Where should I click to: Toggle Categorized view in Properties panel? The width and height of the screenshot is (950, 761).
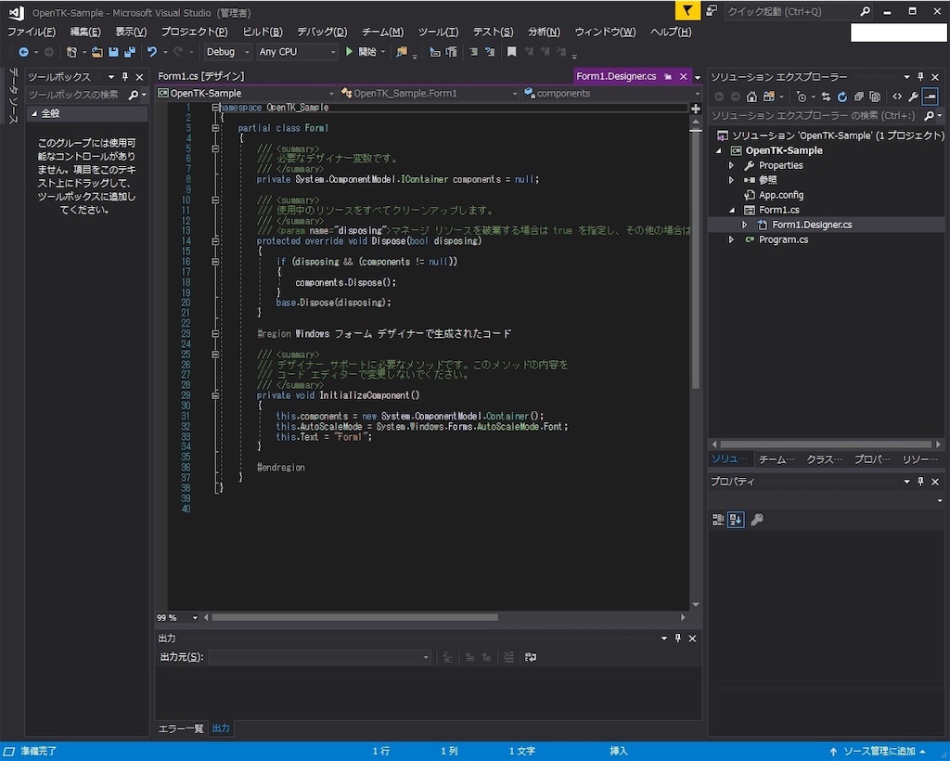(718, 520)
